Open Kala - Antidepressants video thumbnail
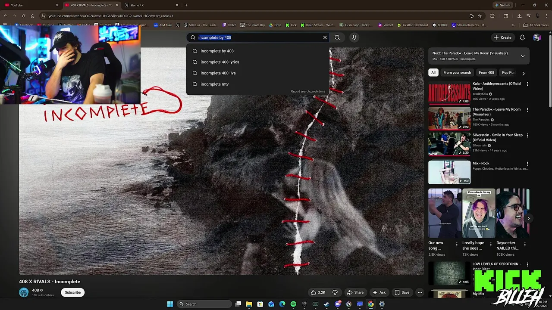This screenshot has height=310, width=552. (x=449, y=93)
